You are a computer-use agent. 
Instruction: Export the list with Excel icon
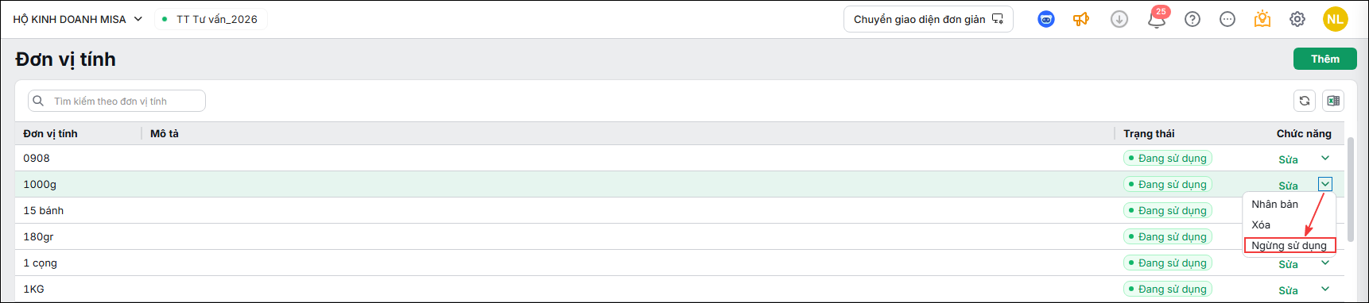(1333, 101)
